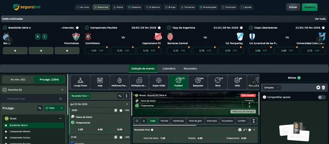Open the E-Sports navigation item

click(153, 7)
